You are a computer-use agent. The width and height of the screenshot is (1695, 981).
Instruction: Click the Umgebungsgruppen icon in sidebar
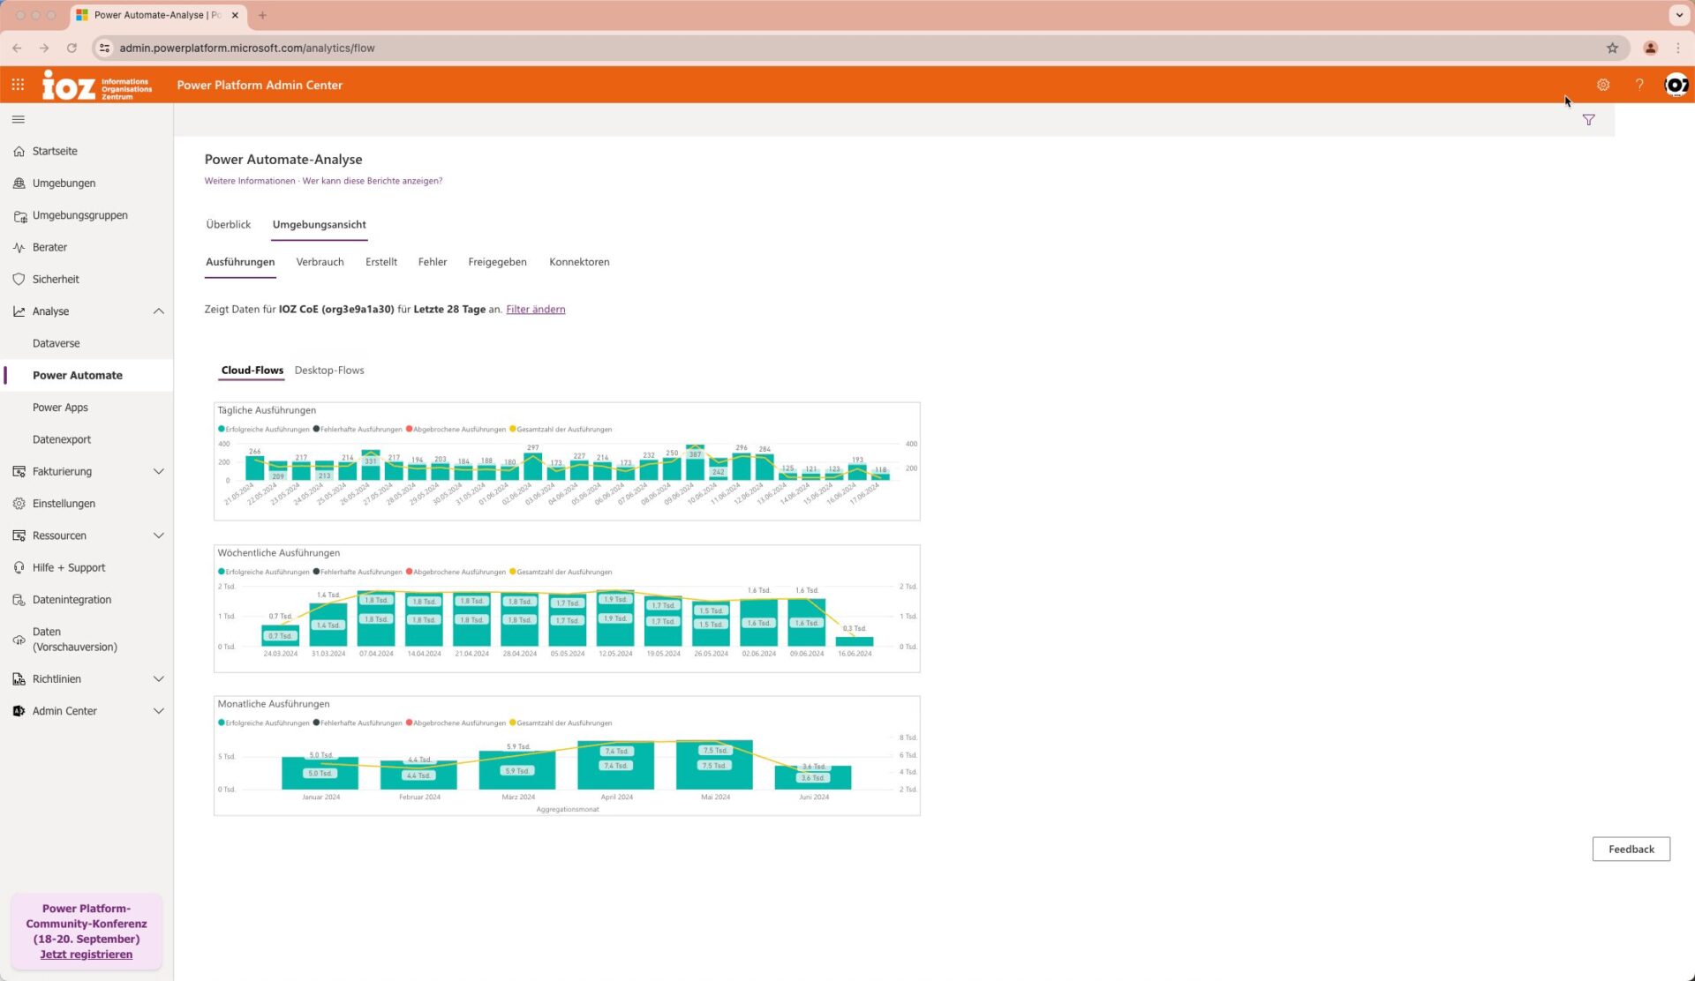tap(19, 215)
